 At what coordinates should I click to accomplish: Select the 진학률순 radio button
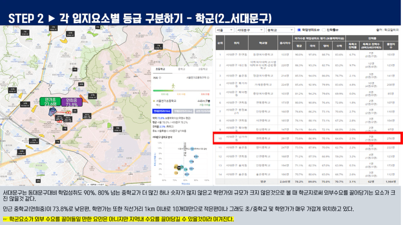point(324,30)
